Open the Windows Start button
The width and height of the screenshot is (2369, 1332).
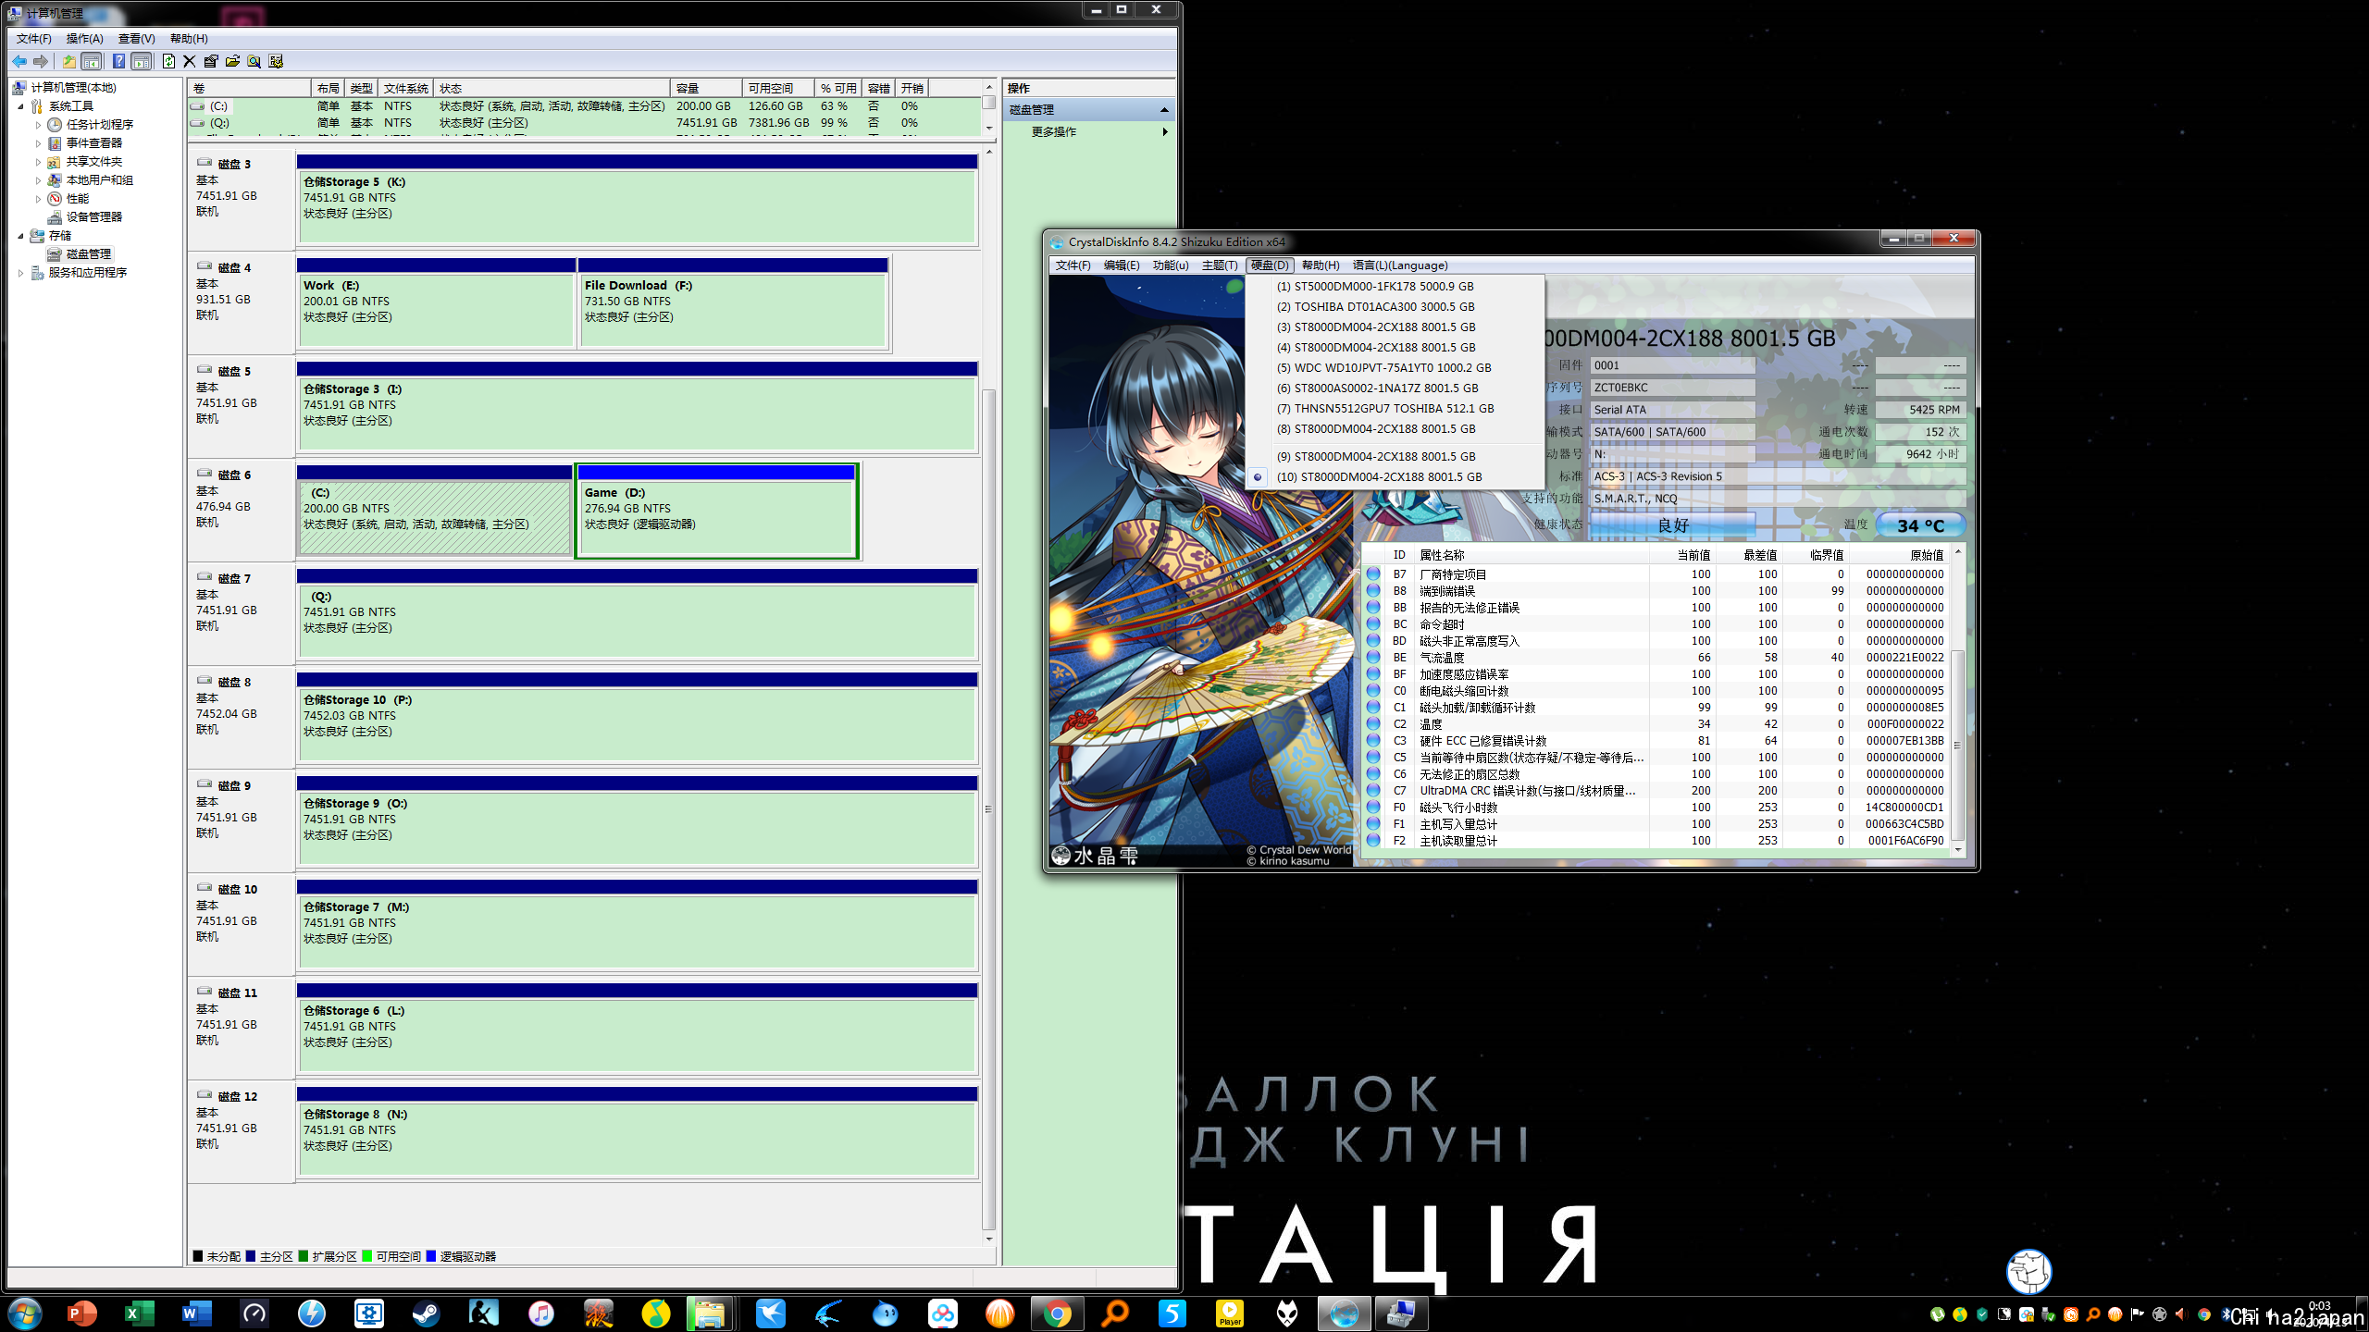tap(25, 1313)
